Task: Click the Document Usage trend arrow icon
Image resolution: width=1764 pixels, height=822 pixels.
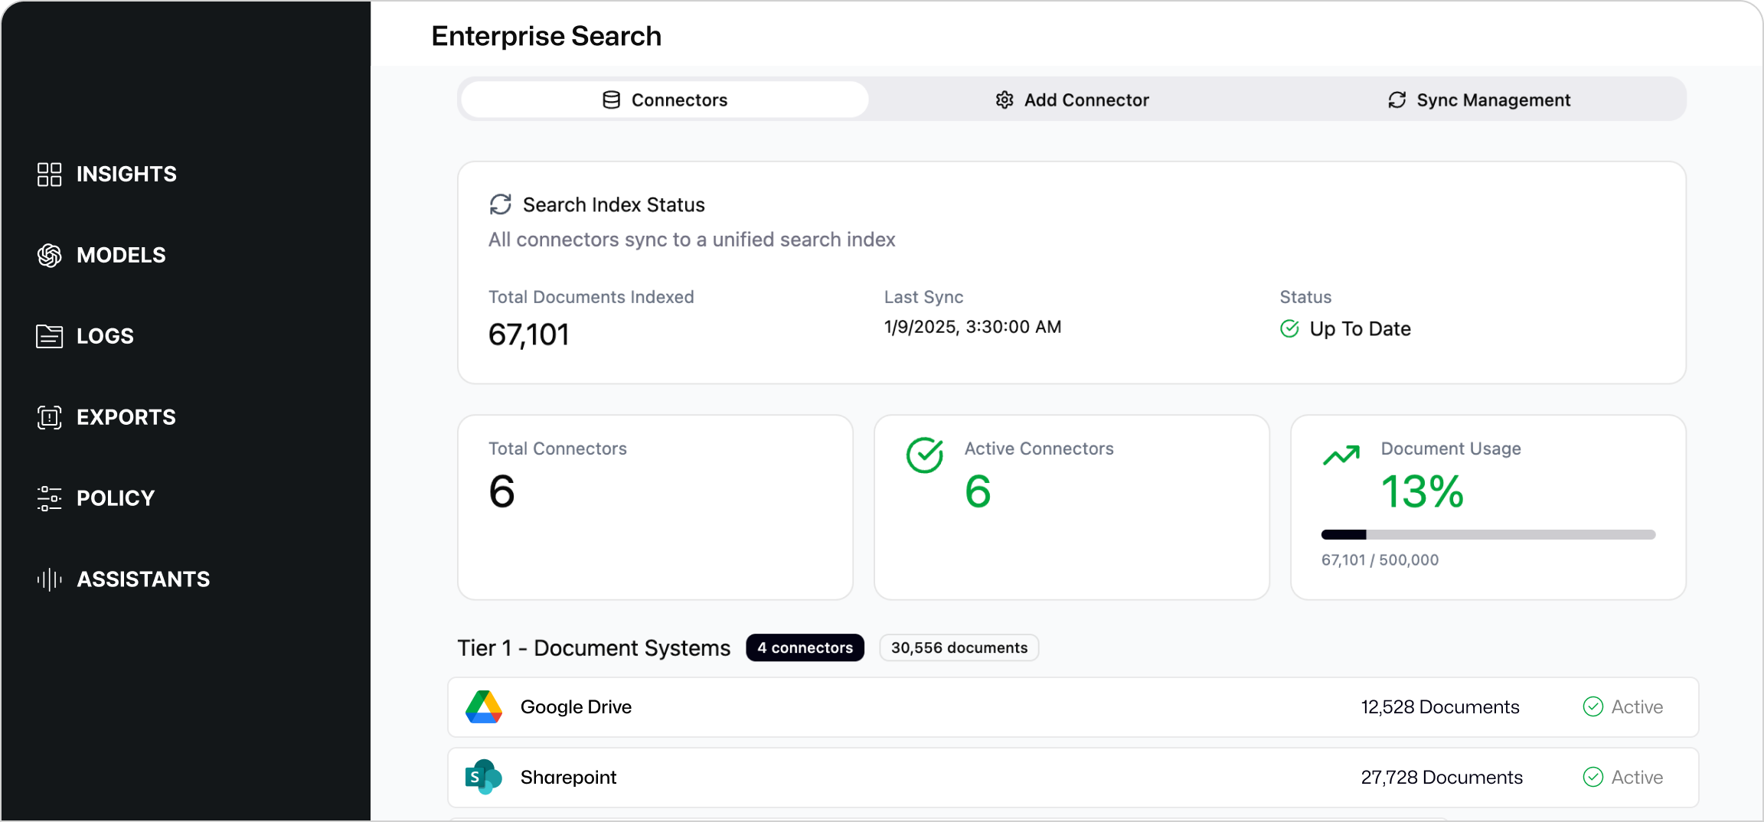Action: [x=1341, y=455]
